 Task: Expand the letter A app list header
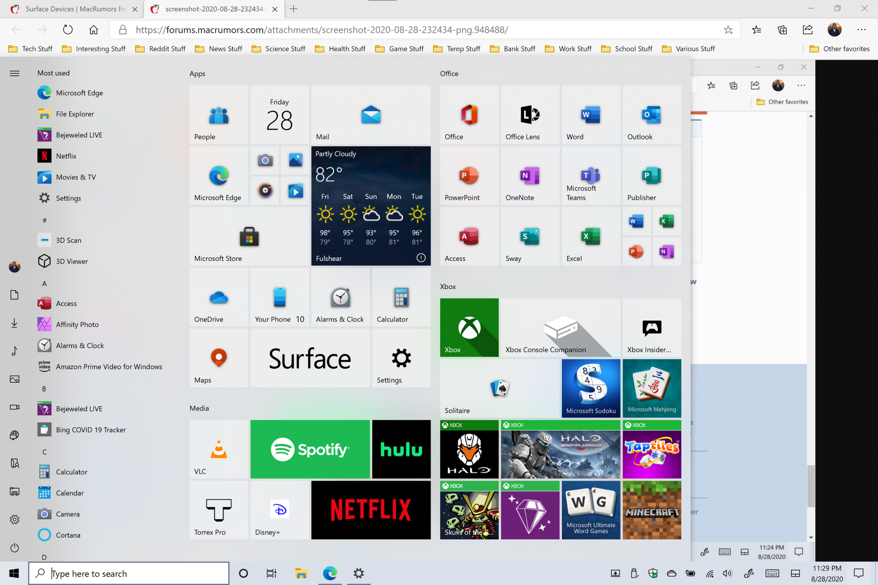tap(44, 283)
